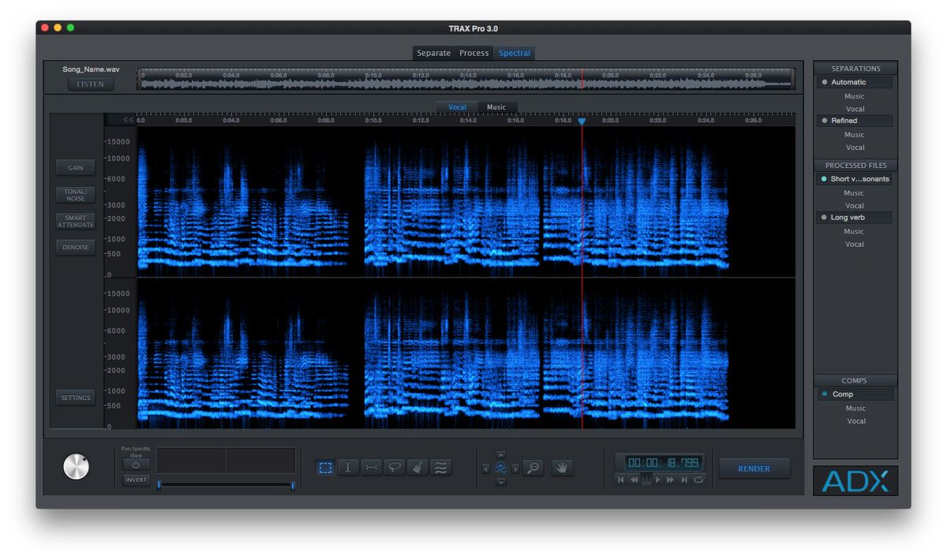Select the brush selection tool
This screenshot has height=560, width=947.
click(x=417, y=467)
